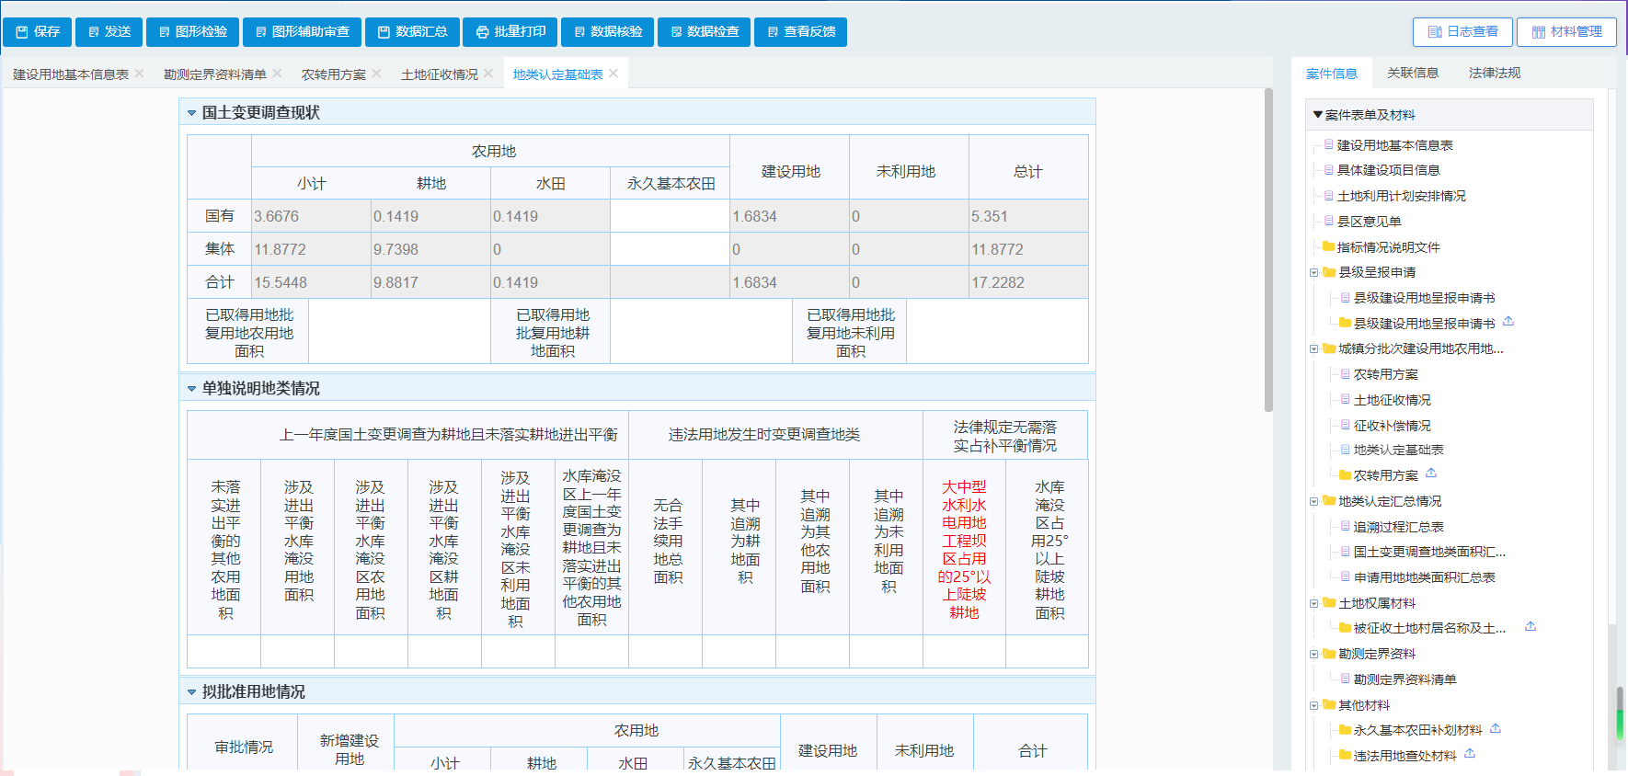Switch to the 农转用方案 tab
Image resolution: width=1628 pixels, height=776 pixels.
pyautogui.click(x=333, y=74)
